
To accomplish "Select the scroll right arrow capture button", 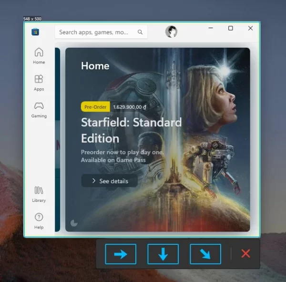I will 121,254.
